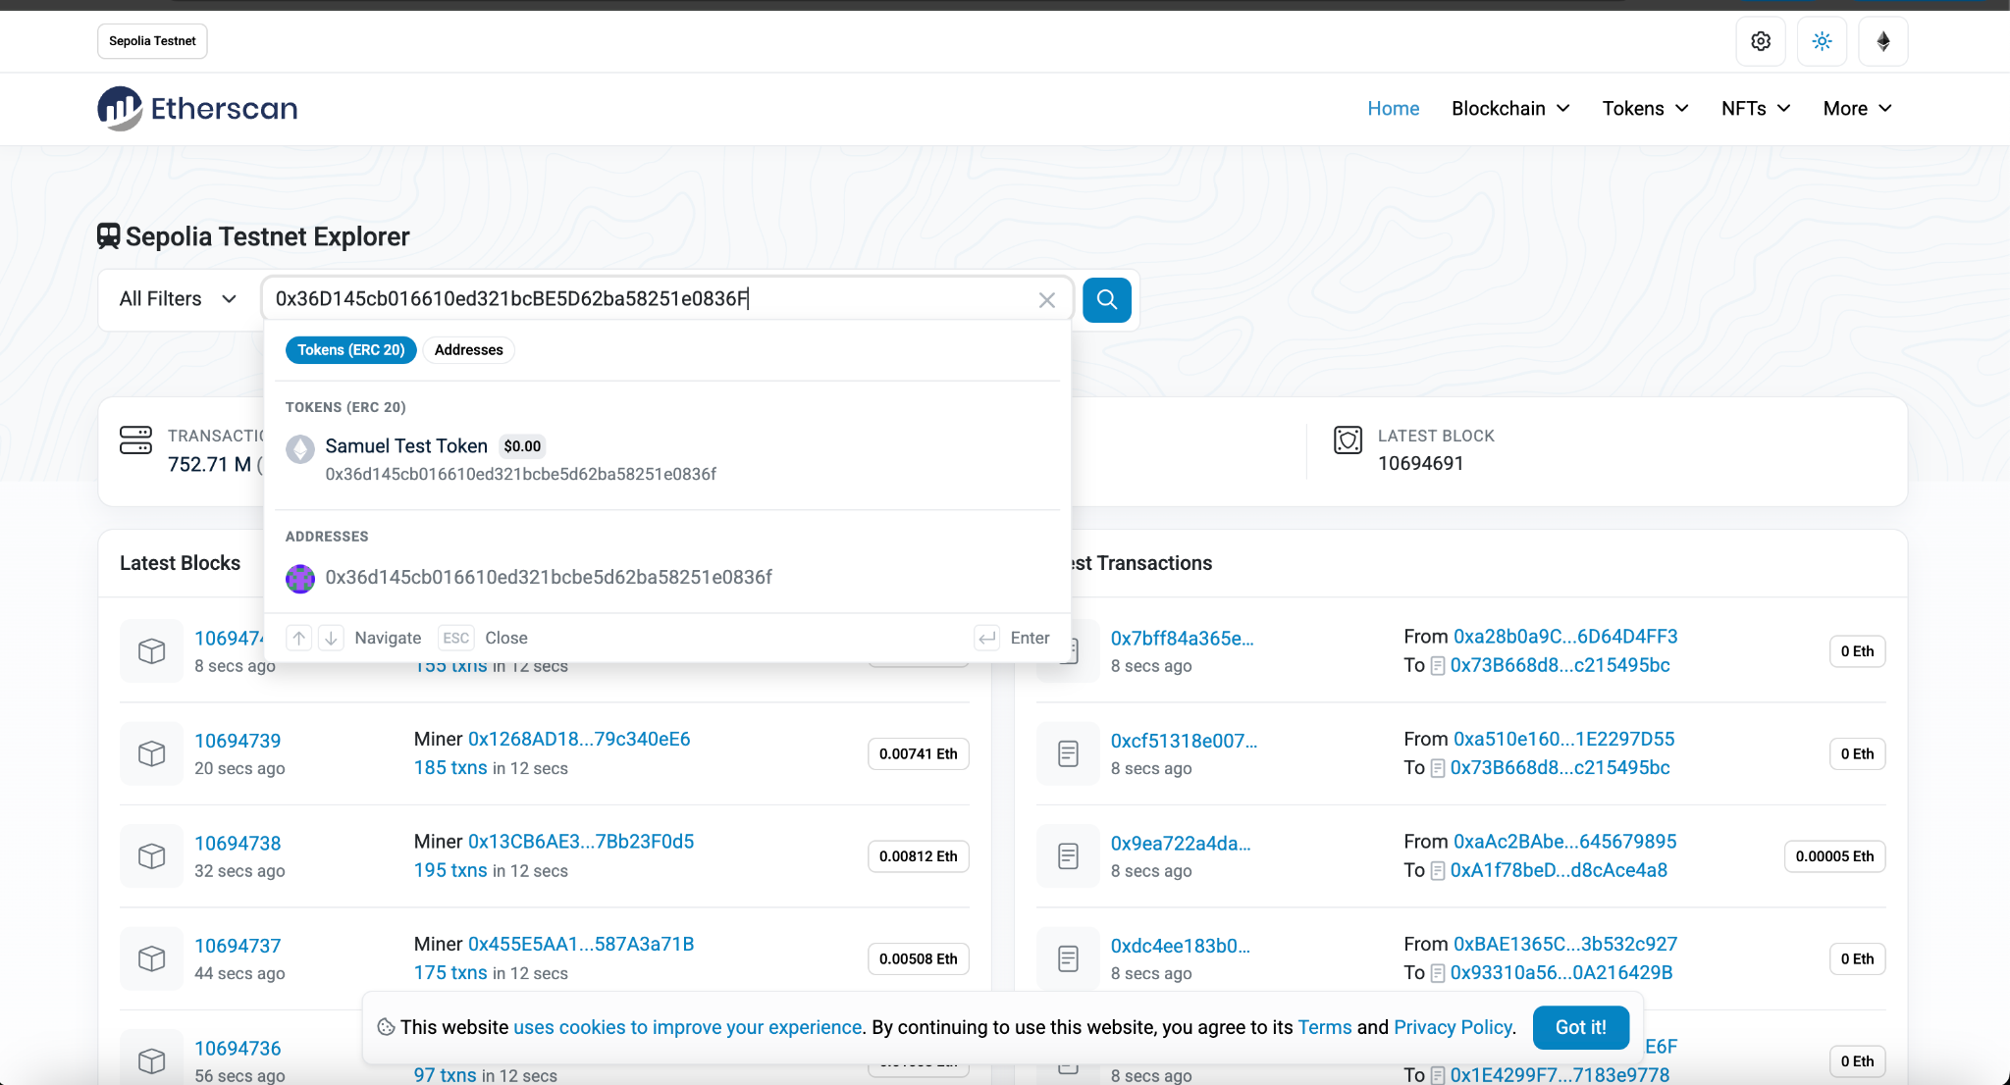
Task: Click the Latest Block icon
Action: coord(1348,439)
